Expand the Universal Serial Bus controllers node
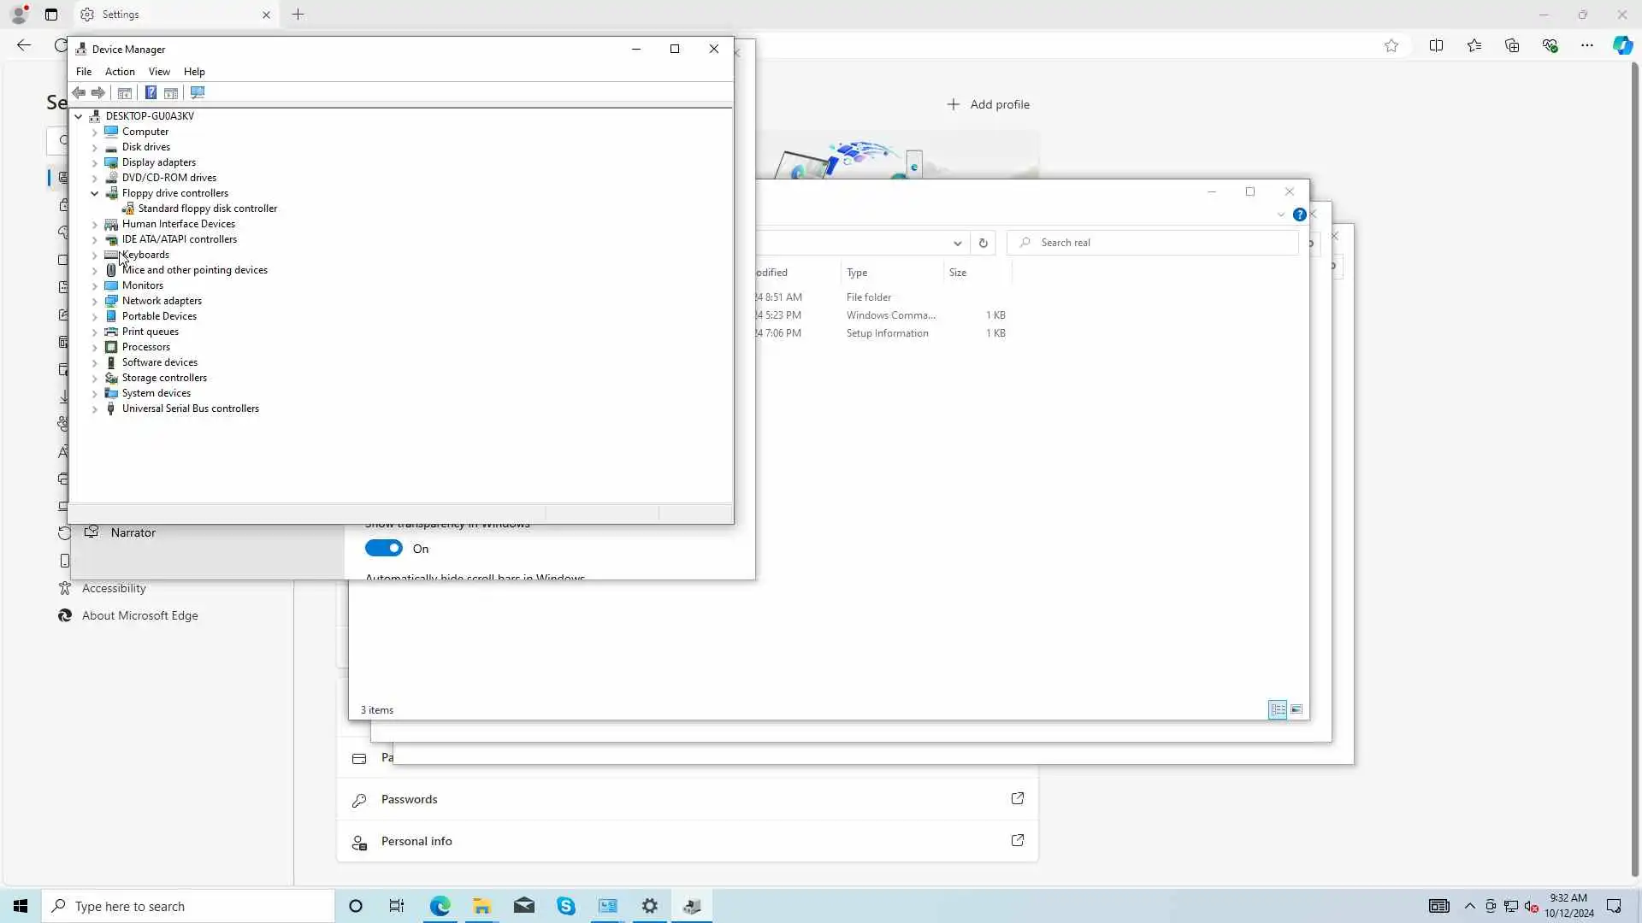 [x=95, y=409]
